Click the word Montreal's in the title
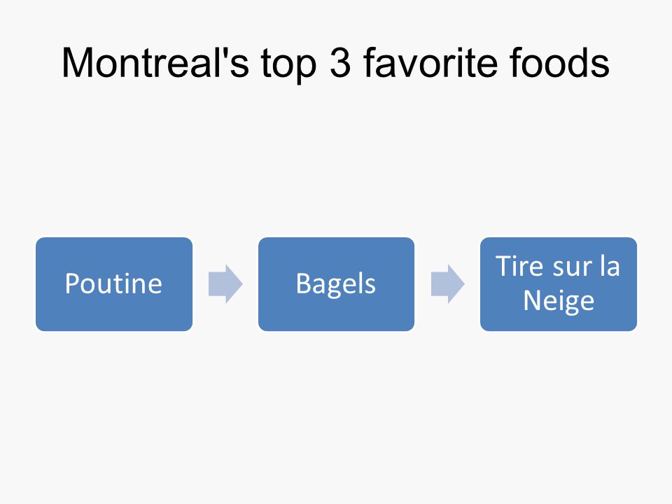This screenshot has width=672, height=504. (x=155, y=62)
